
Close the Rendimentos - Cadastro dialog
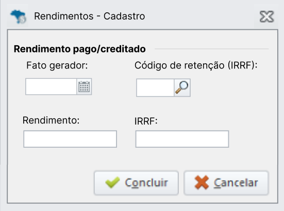click(266, 16)
